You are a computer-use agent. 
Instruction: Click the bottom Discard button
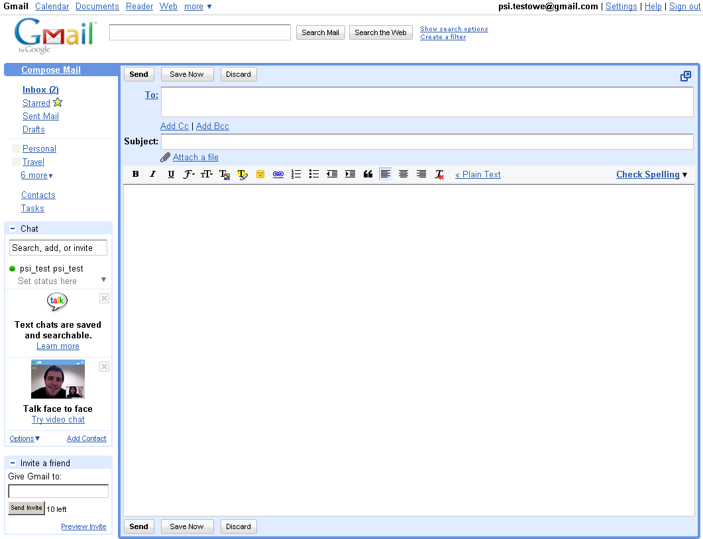coord(239,526)
